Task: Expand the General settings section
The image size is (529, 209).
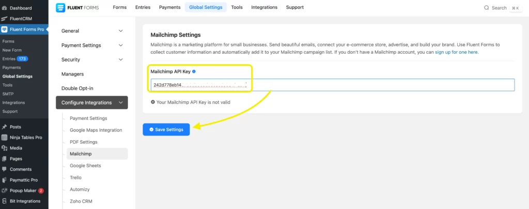Action: 92,31
